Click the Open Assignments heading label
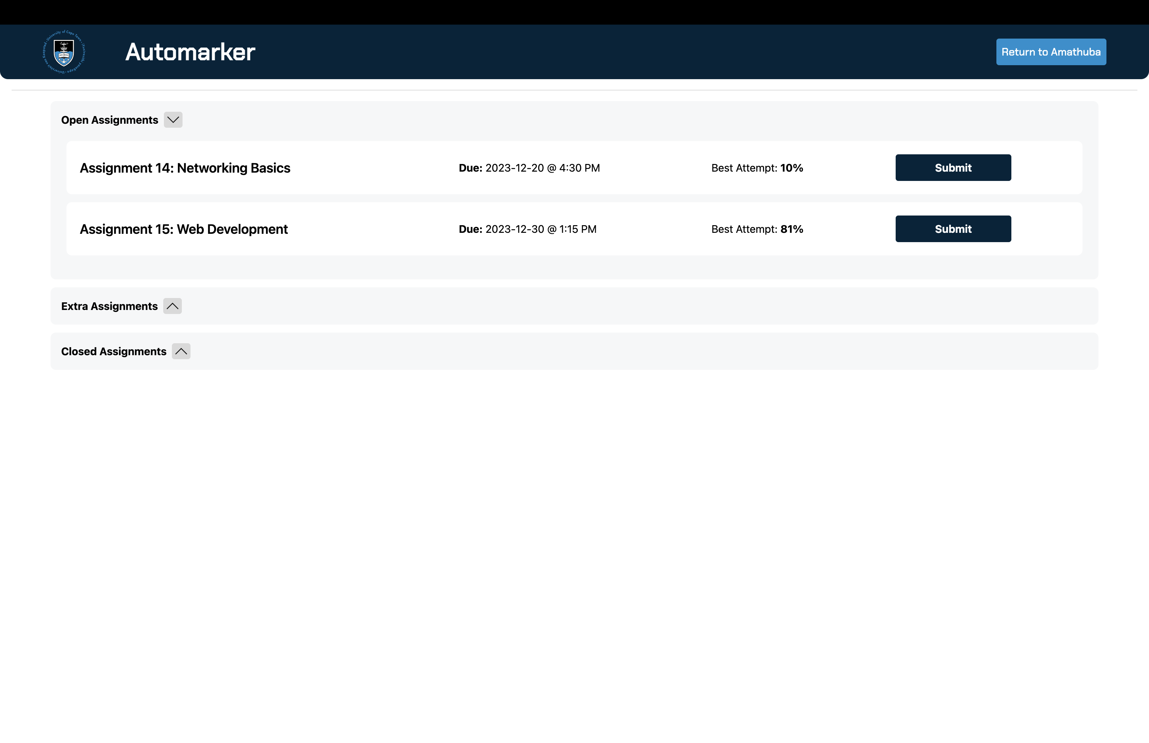The image size is (1149, 743). [109, 120]
